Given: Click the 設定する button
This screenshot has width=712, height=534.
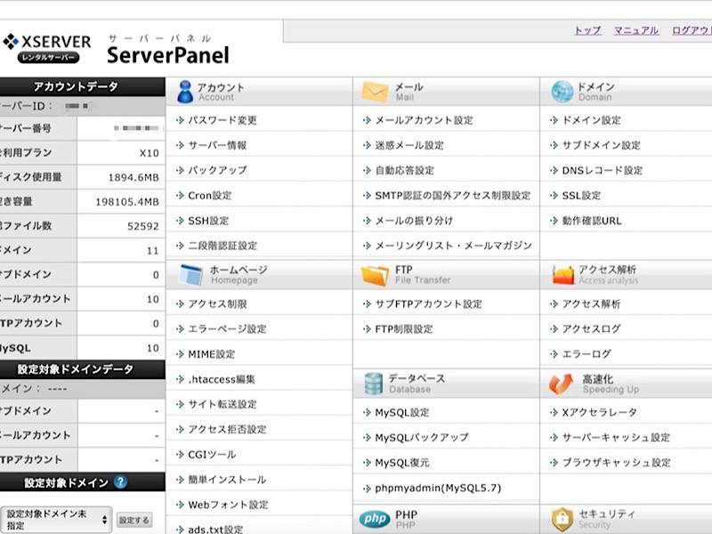Looking at the screenshot, I should pyautogui.click(x=134, y=521).
